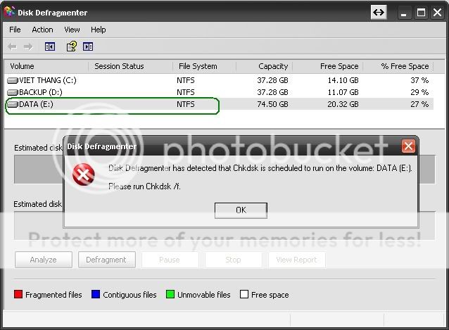
Task: Click the Disk Defragmenter title bar icon
Action: point(10,13)
